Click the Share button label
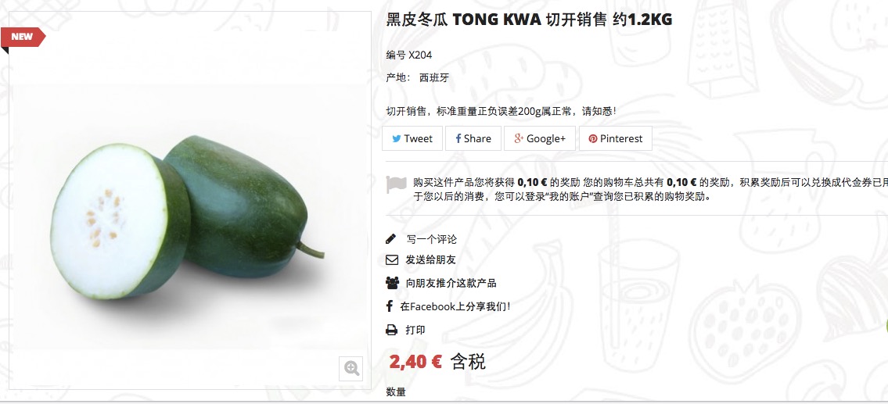 pos(477,138)
